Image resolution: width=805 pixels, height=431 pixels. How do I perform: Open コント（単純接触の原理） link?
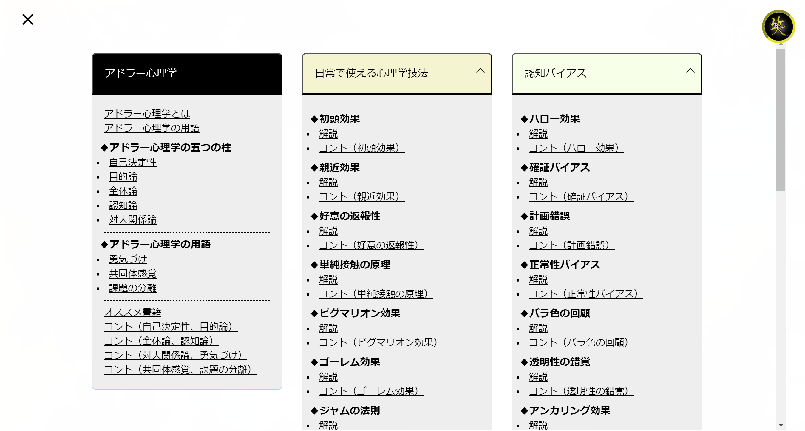tap(376, 294)
